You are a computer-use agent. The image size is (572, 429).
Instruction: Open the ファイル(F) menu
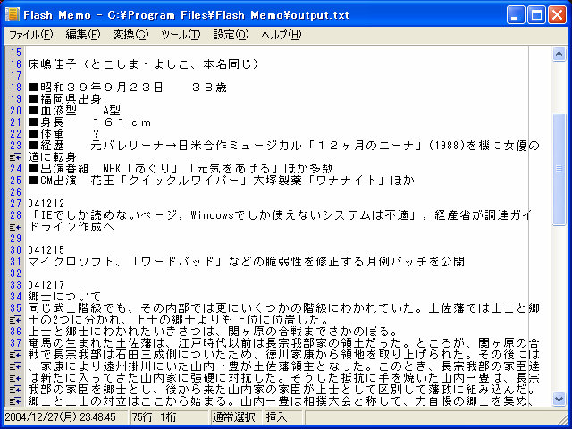coord(29,35)
